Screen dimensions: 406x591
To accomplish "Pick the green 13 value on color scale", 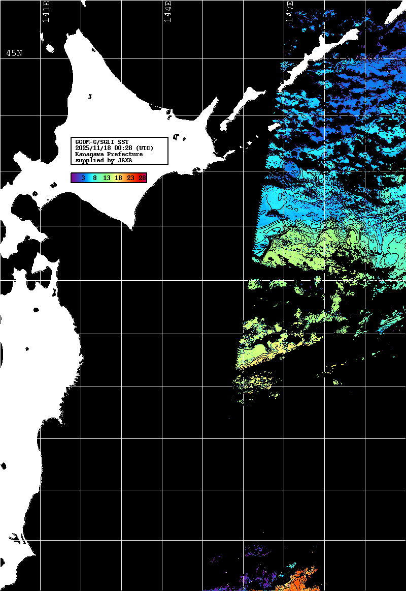I will click(107, 178).
